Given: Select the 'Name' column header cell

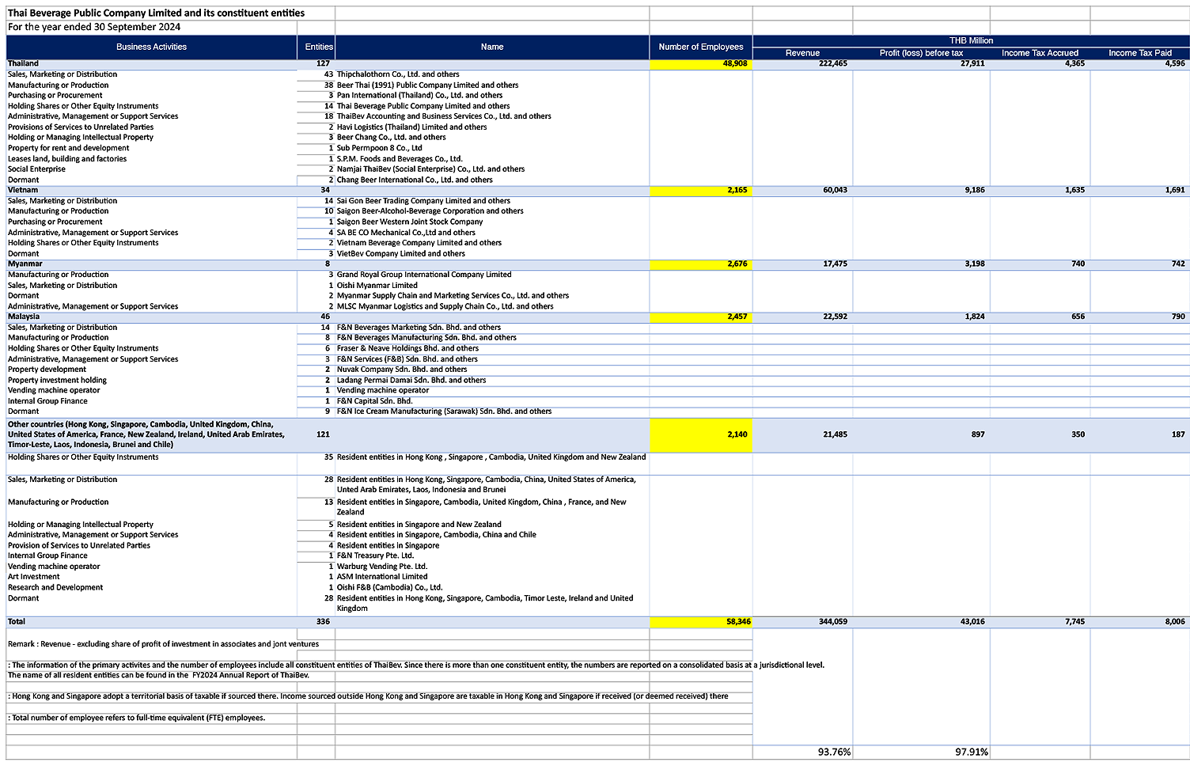Looking at the screenshot, I should 492,47.
